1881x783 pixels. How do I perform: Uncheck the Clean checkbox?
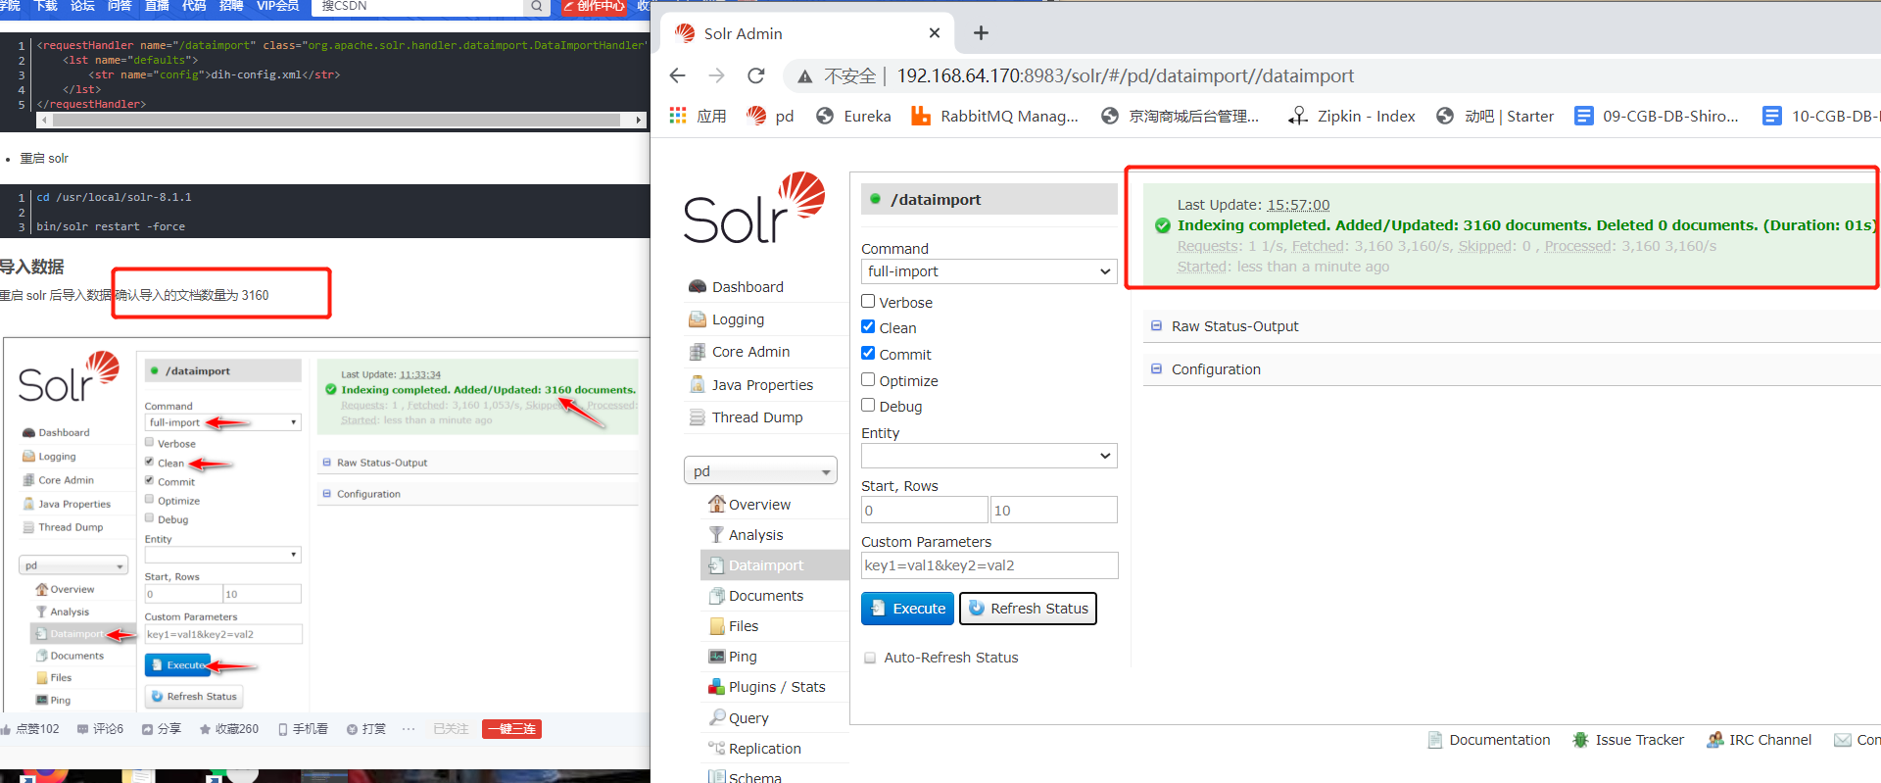coord(868,327)
